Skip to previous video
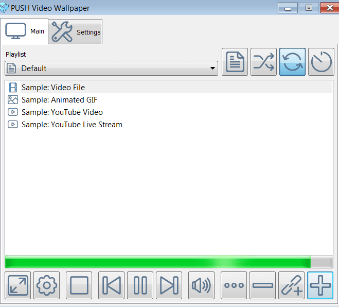Image resolution: width=339 pixels, height=307 pixels. pos(111,285)
